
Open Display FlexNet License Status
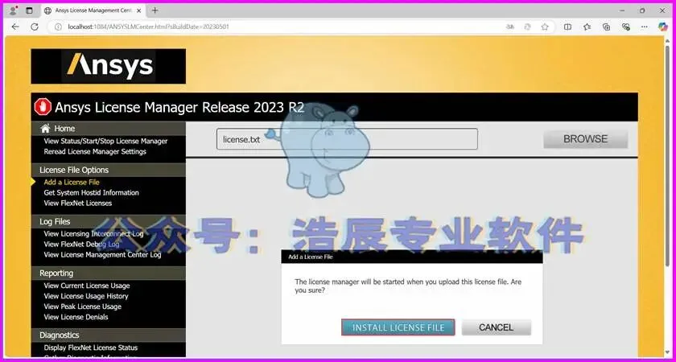tap(90, 348)
